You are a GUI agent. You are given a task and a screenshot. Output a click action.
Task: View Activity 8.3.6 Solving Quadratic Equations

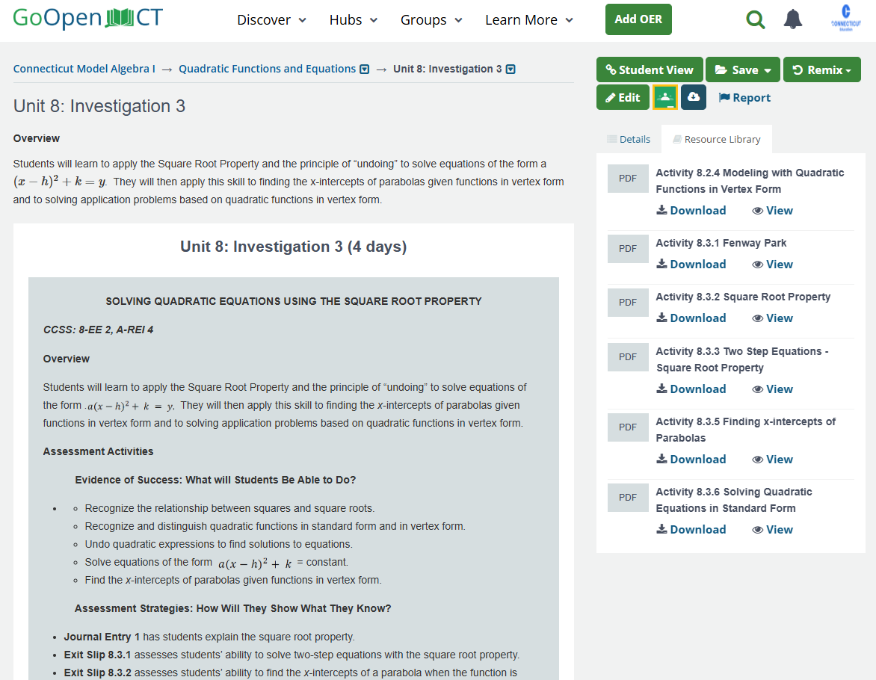(772, 529)
